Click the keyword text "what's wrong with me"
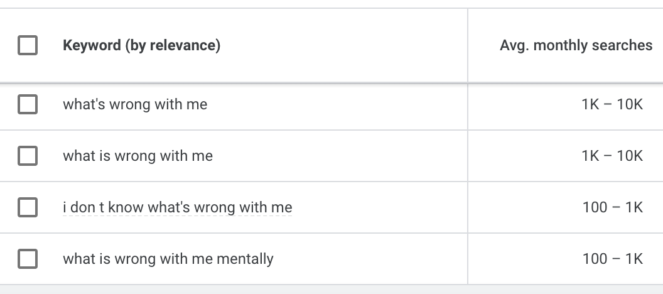The height and width of the screenshot is (294, 663). pos(135,104)
